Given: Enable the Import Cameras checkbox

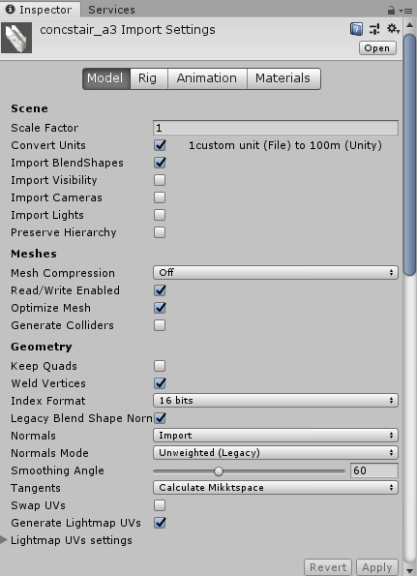Looking at the screenshot, I should pos(160,197).
